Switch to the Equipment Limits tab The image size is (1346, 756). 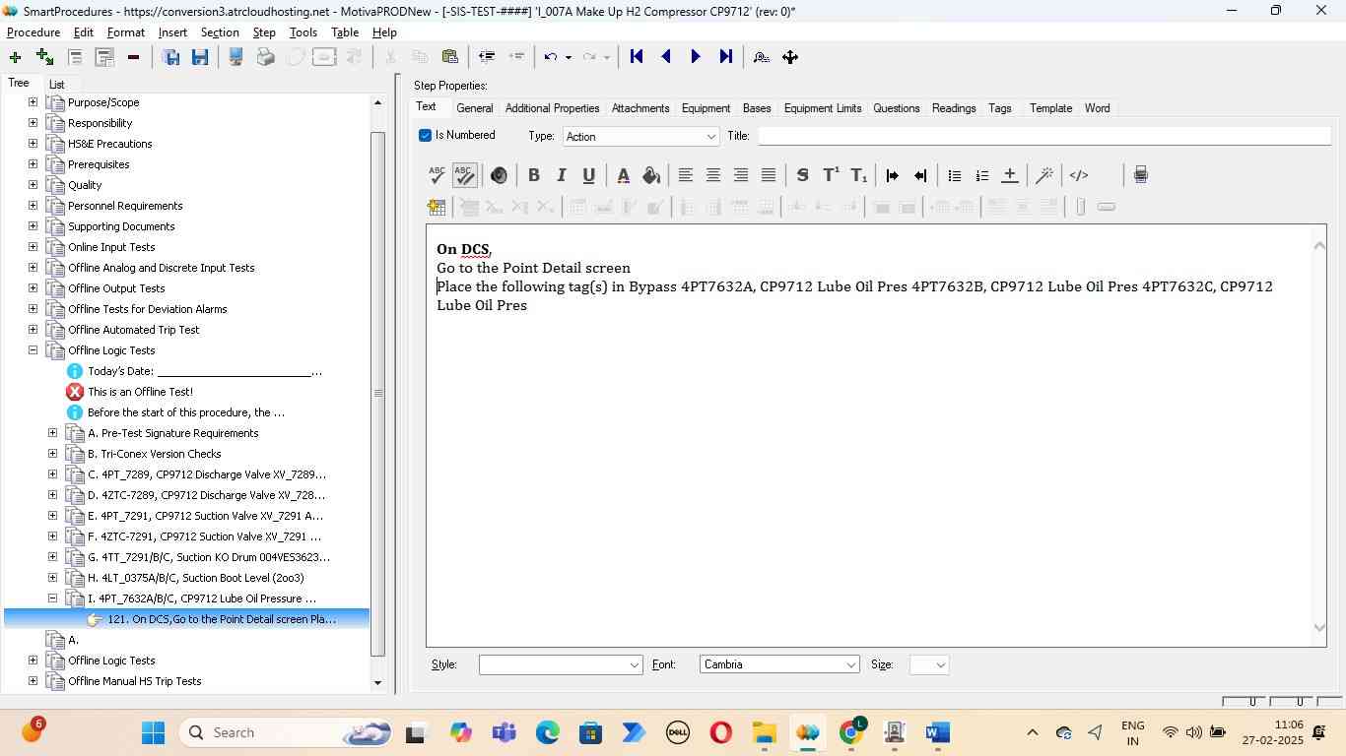pyautogui.click(x=823, y=108)
